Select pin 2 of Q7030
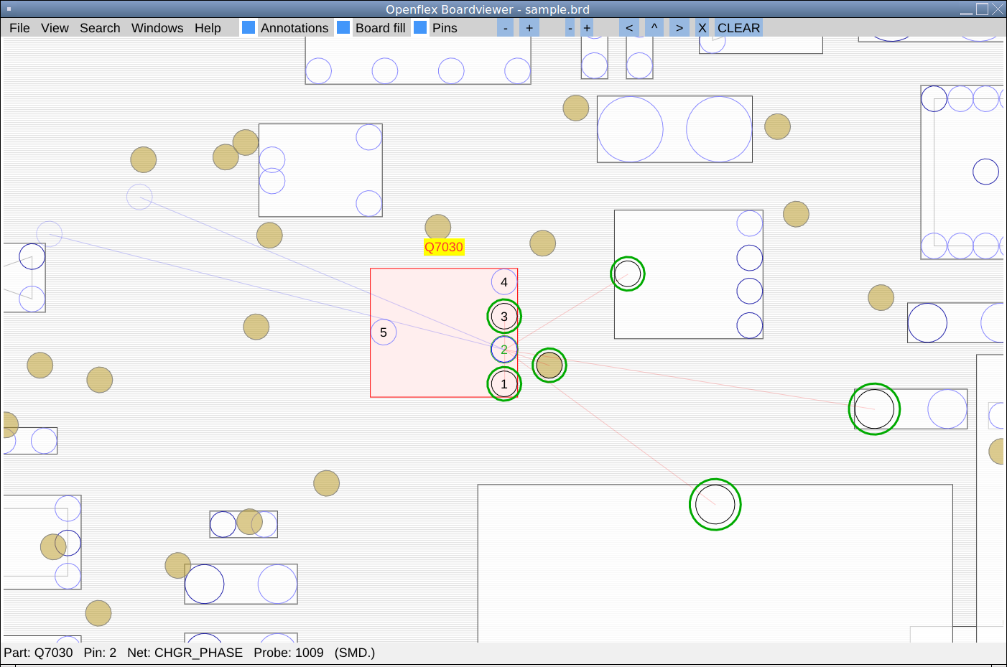Image resolution: width=1007 pixels, height=667 pixels. [x=504, y=350]
